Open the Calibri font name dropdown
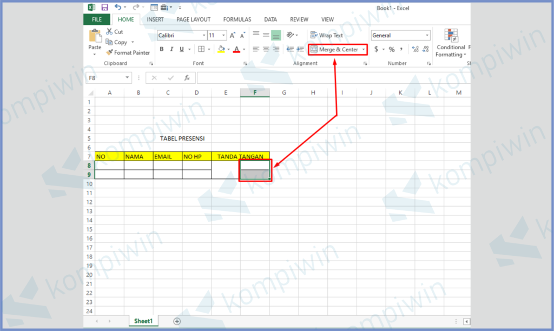The image size is (554, 331). (204, 35)
